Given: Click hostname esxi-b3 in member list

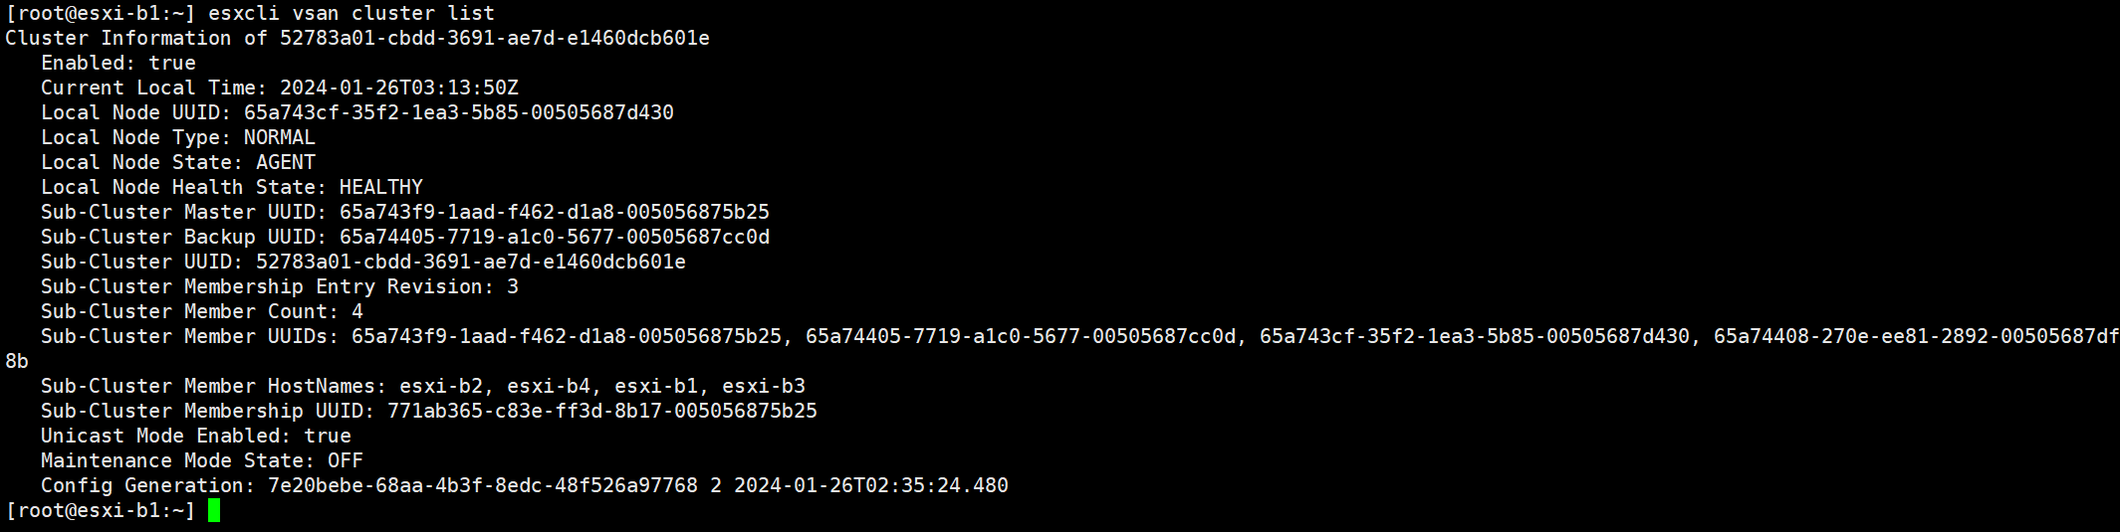Looking at the screenshot, I should 764,386.
